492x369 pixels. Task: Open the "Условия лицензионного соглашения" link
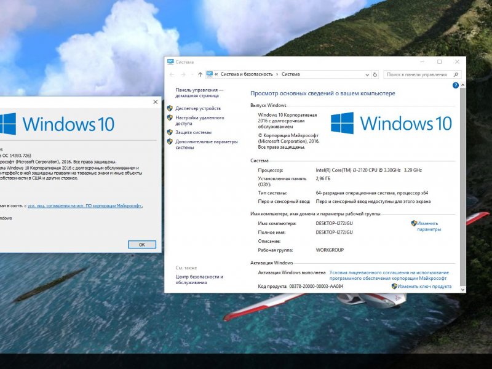tap(389, 275)
